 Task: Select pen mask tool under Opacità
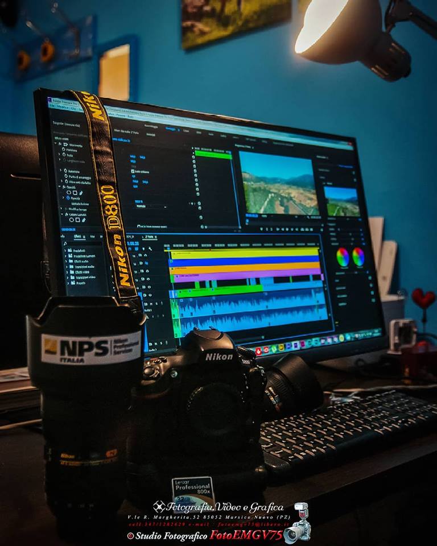click(x=80, y=193)
